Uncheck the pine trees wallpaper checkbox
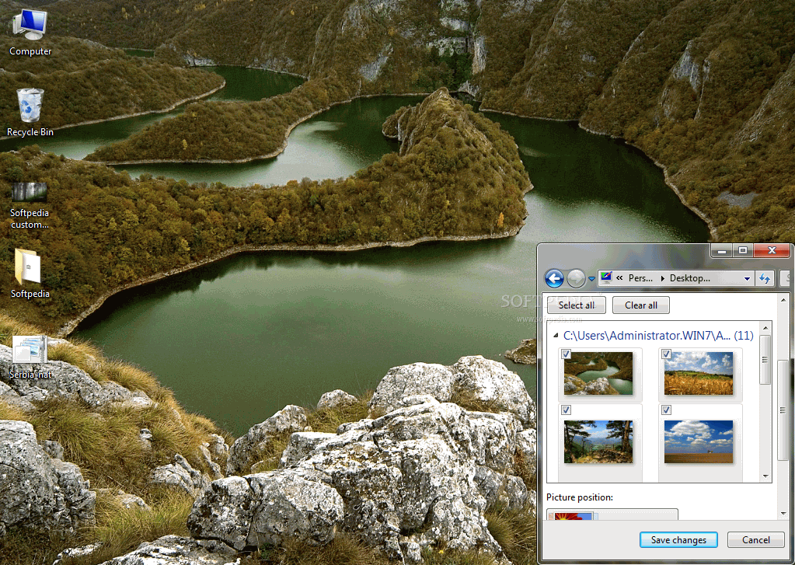 (x=567, y=410)
